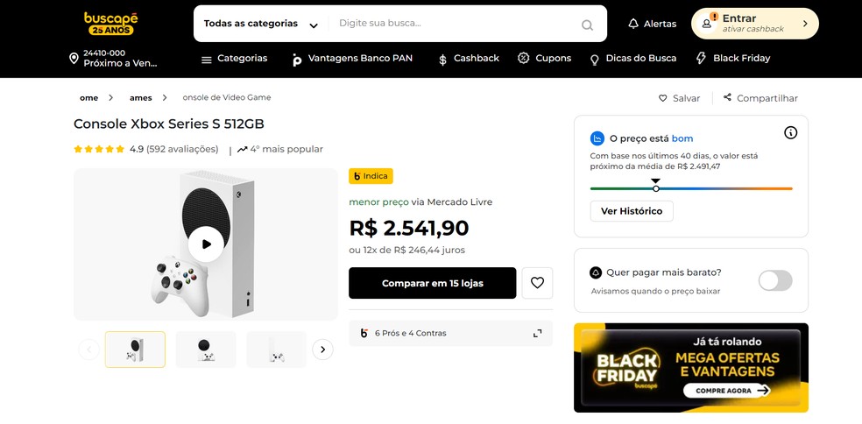Open the Alertas bell icon
The width and height of the screenshot is (862, 424).
coord(633,24)
